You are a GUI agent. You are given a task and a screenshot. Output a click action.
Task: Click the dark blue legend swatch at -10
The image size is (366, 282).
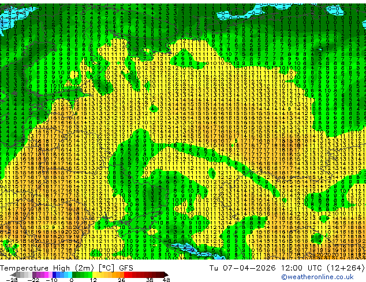(54, 275)
